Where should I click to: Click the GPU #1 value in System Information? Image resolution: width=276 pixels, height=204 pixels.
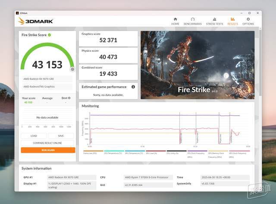pos(72,177)
